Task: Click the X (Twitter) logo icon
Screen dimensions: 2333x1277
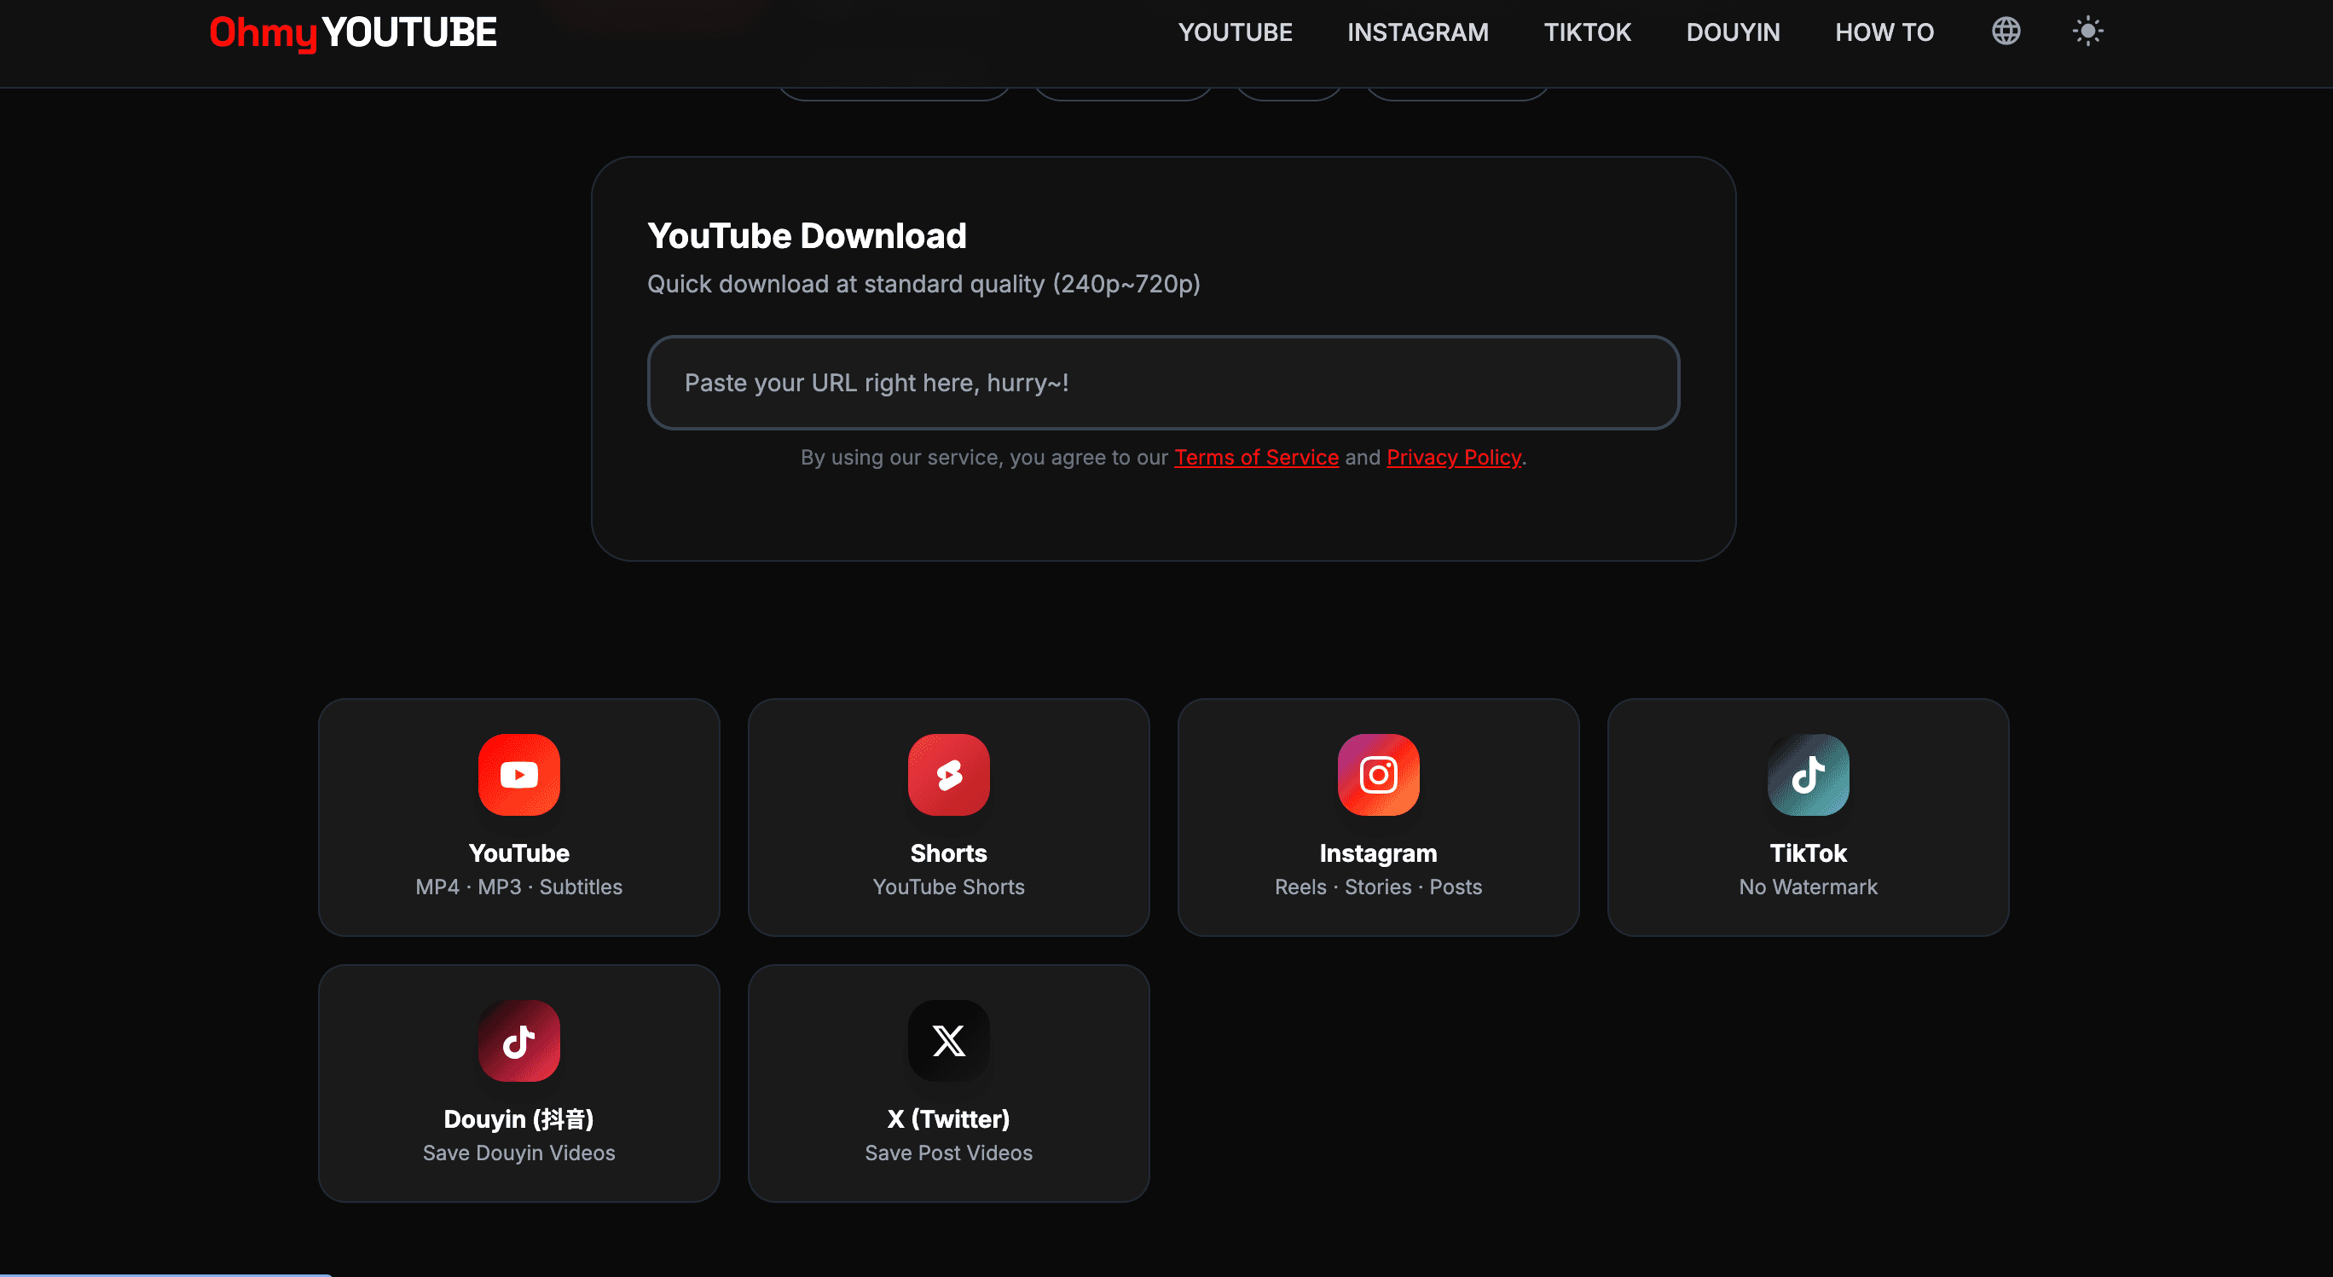Action: pyautogui.click(x=948, y=1041)
